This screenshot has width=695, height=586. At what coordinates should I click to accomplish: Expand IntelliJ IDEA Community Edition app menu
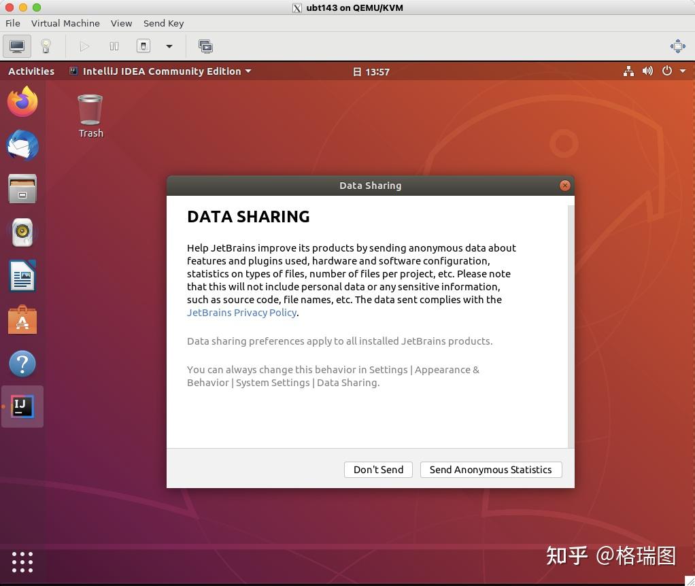160,71
